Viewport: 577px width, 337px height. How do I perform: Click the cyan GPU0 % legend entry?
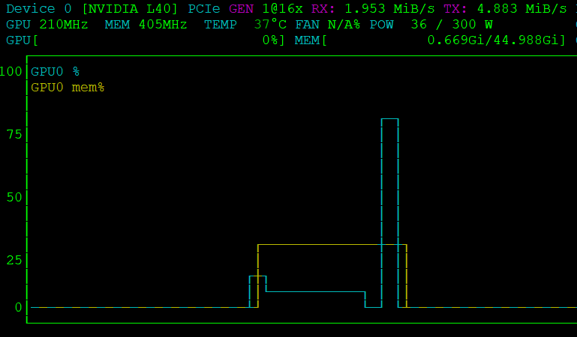55,72
